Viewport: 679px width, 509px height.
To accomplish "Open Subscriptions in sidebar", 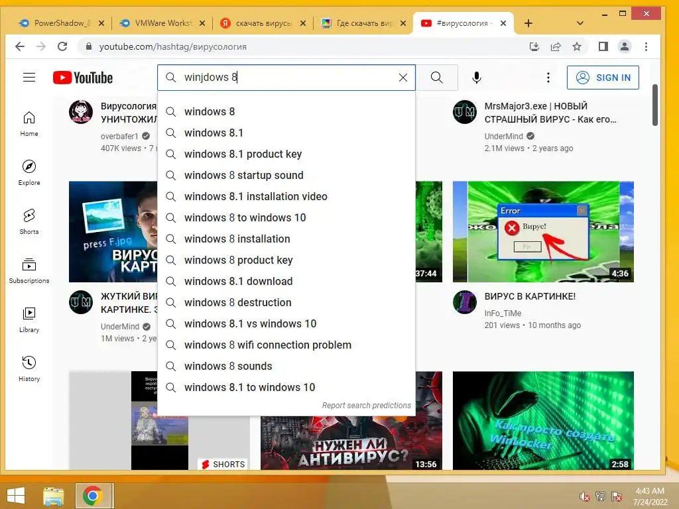I will (x=29, y=270).
